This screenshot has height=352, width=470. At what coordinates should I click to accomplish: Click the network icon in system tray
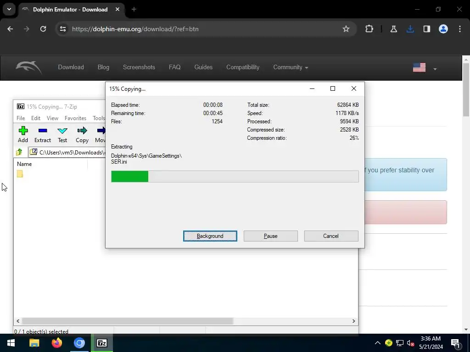[x=400, y=343]
